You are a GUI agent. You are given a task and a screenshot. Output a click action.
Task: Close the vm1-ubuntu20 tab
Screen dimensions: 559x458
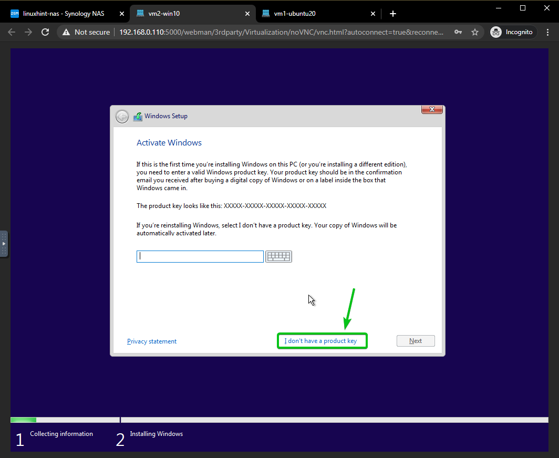pyautogui.click(x=372, y=14)
